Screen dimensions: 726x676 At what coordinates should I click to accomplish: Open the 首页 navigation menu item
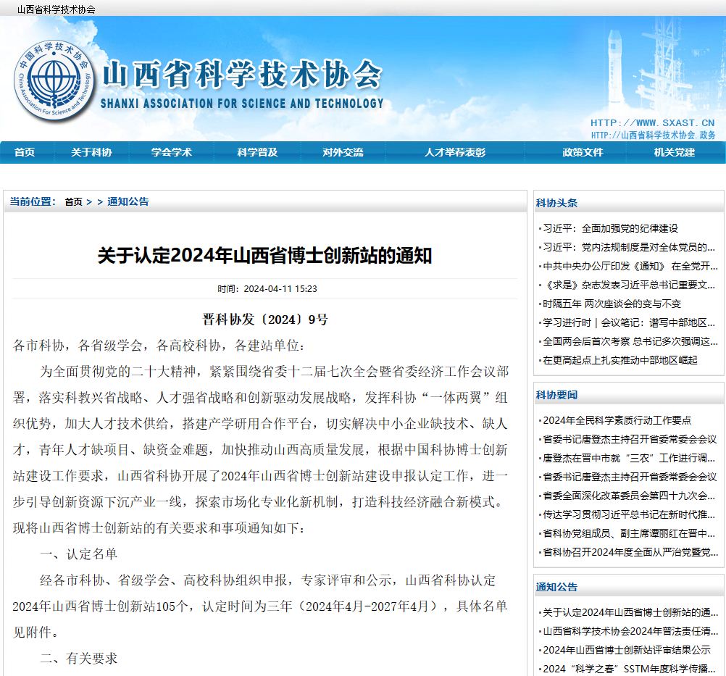25,152
